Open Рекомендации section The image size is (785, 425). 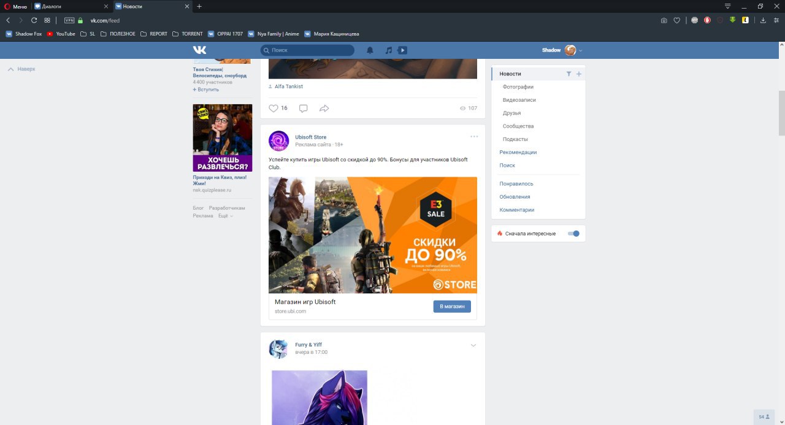518,152
